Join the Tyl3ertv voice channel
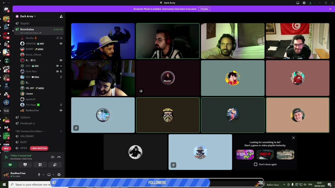 point(39,118)
